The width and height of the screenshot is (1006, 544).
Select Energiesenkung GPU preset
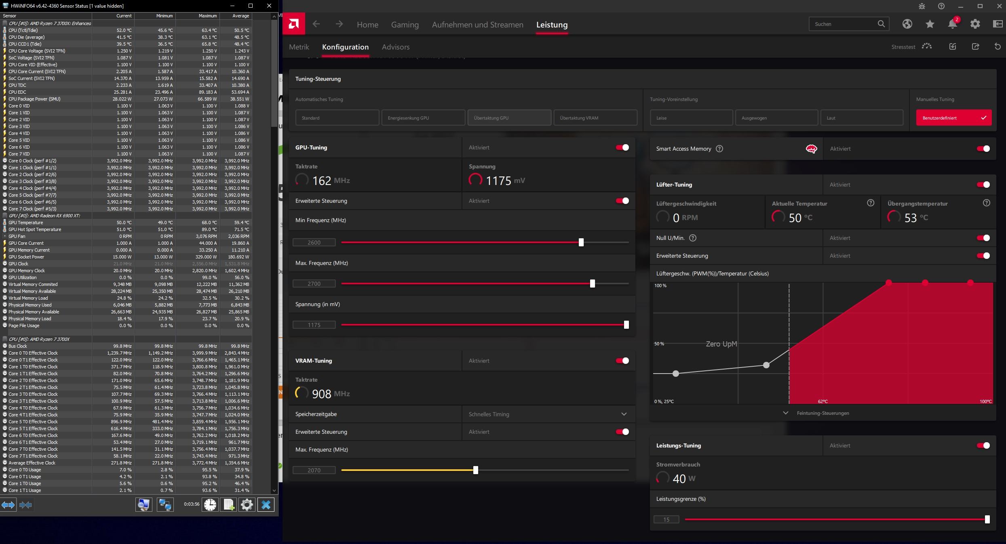[423, 118]
